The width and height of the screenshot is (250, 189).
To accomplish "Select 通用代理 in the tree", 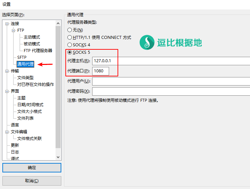I will pos(25,64).
